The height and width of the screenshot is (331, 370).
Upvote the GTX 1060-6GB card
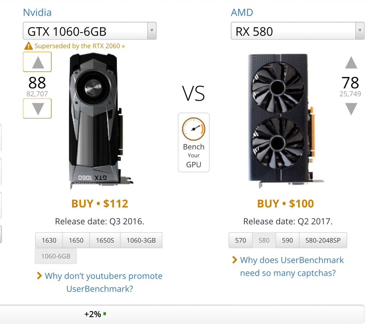click(x=37, y=62)
